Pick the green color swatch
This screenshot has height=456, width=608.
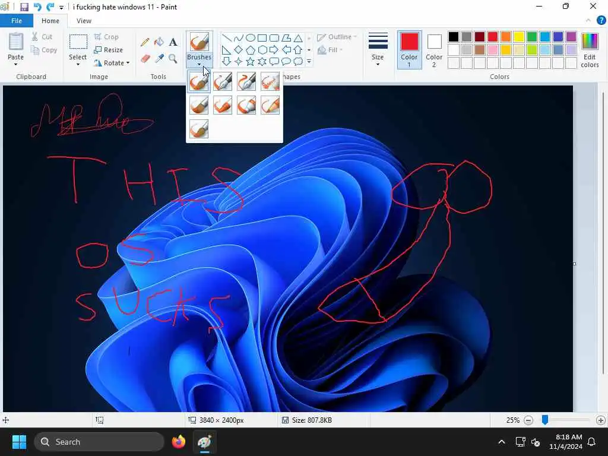(x=532, y=37)
